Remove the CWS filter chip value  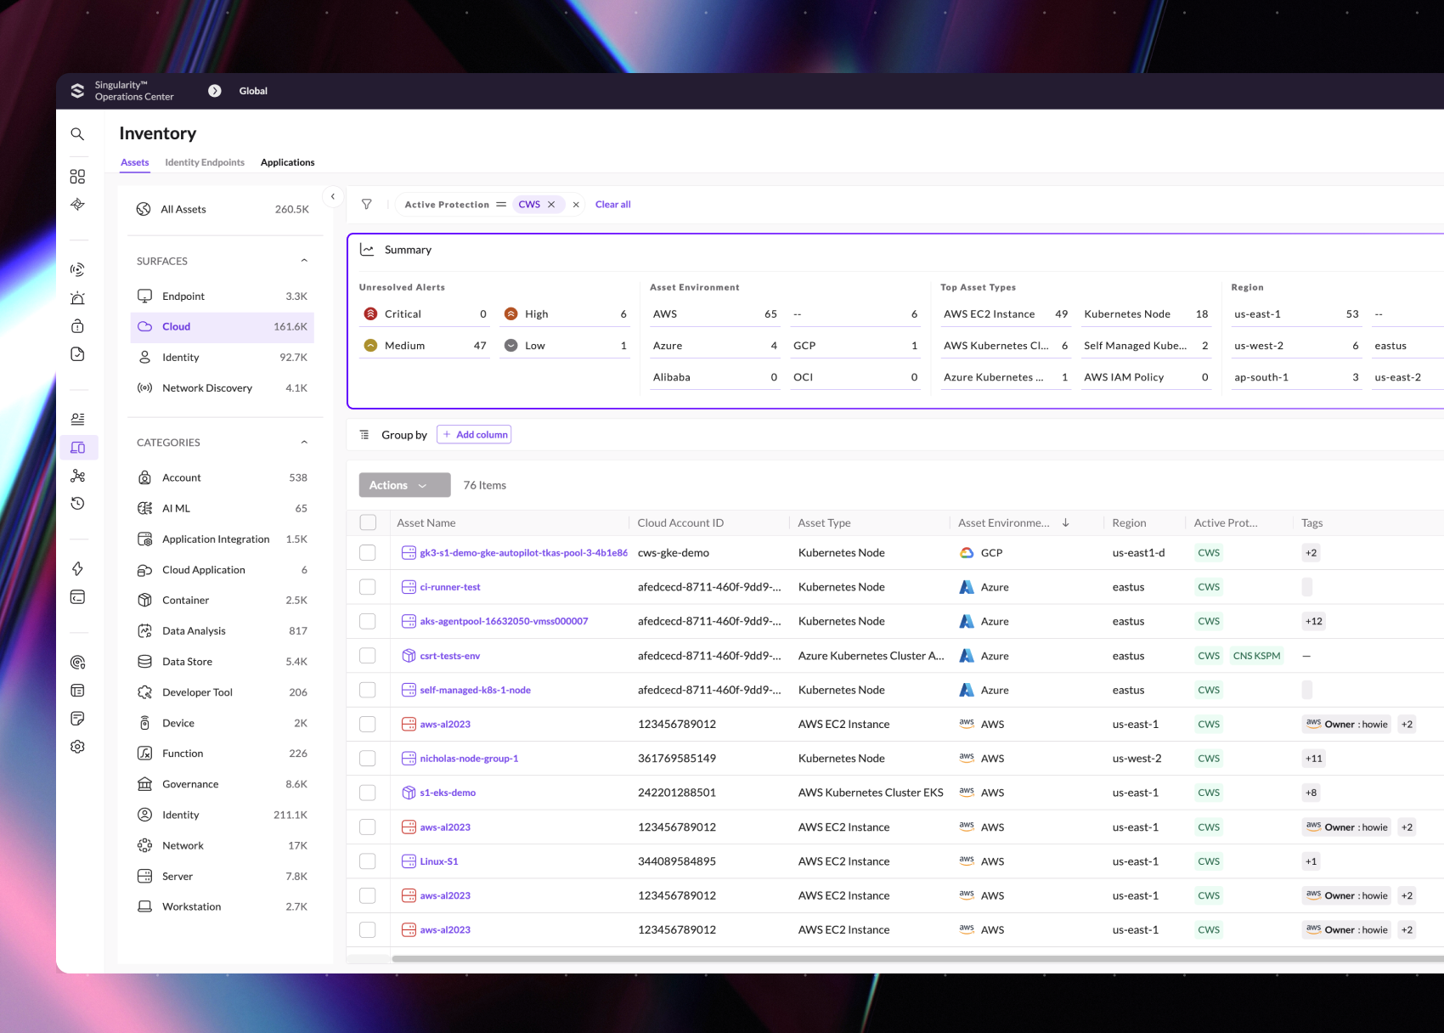pos(551,205)
